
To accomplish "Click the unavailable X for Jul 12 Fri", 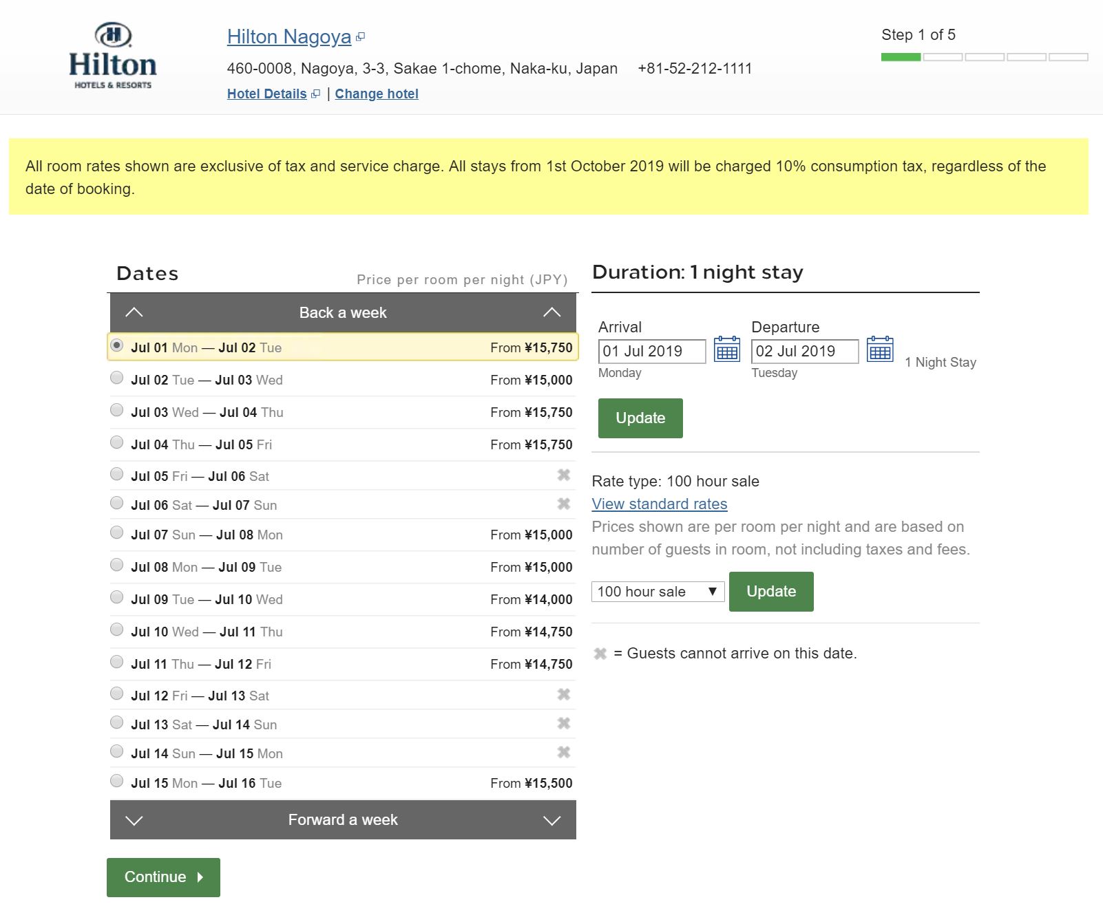I will click(x=564, y=694).
